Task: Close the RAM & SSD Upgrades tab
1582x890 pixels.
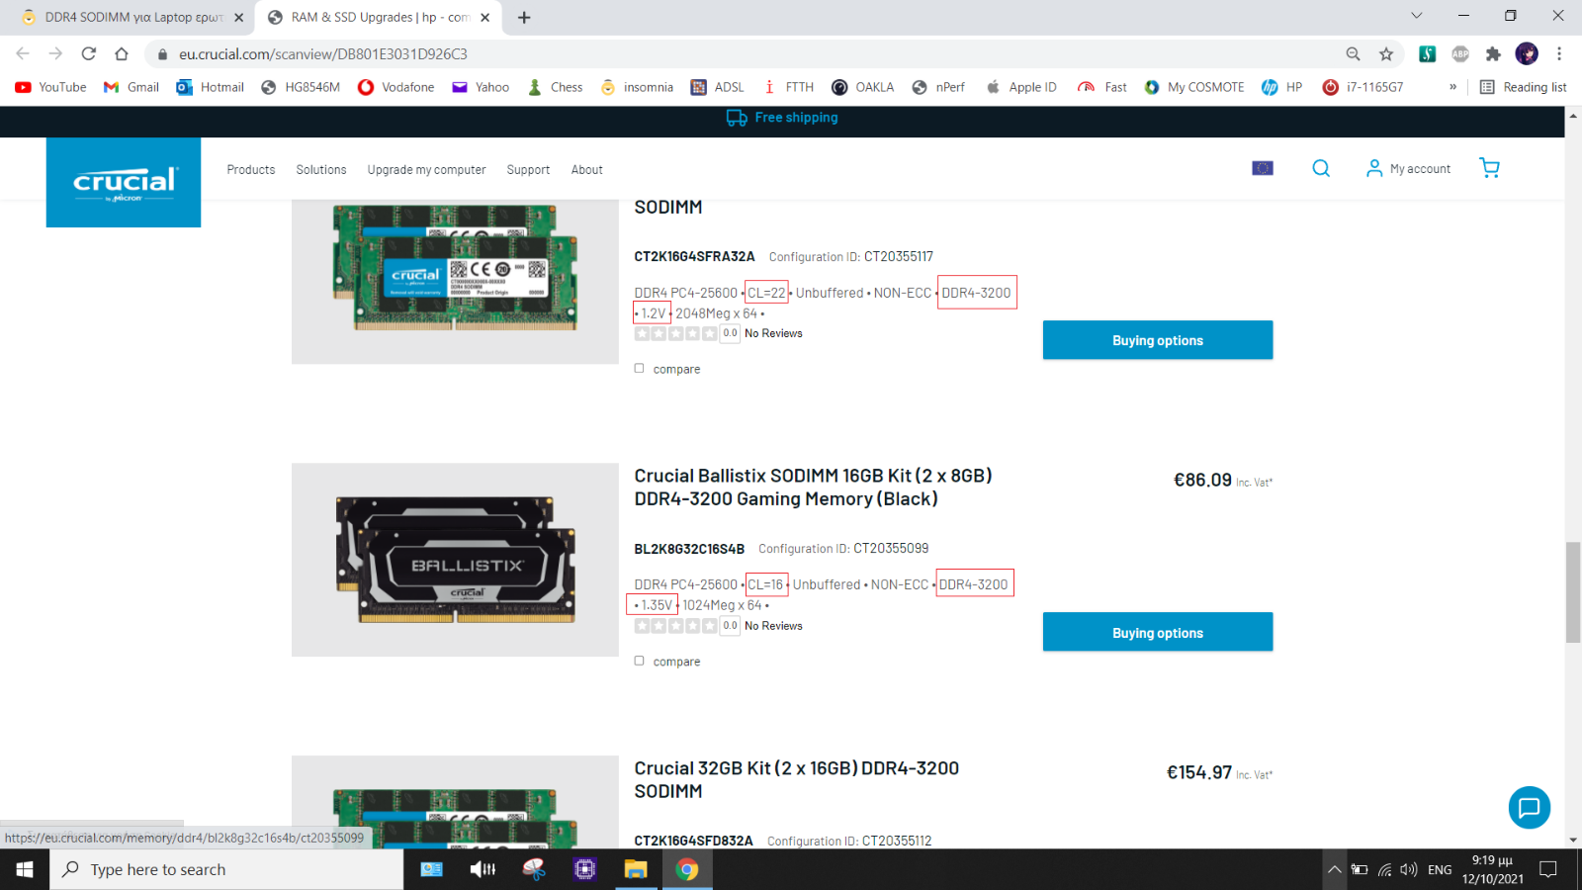Action: [484, 17]
